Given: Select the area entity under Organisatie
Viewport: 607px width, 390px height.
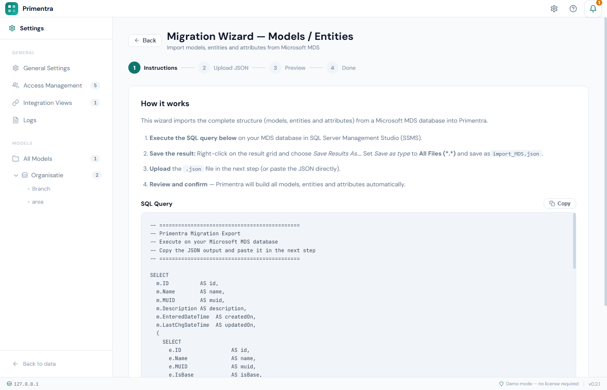Looking at the screenshot, I should coord(38,201).
